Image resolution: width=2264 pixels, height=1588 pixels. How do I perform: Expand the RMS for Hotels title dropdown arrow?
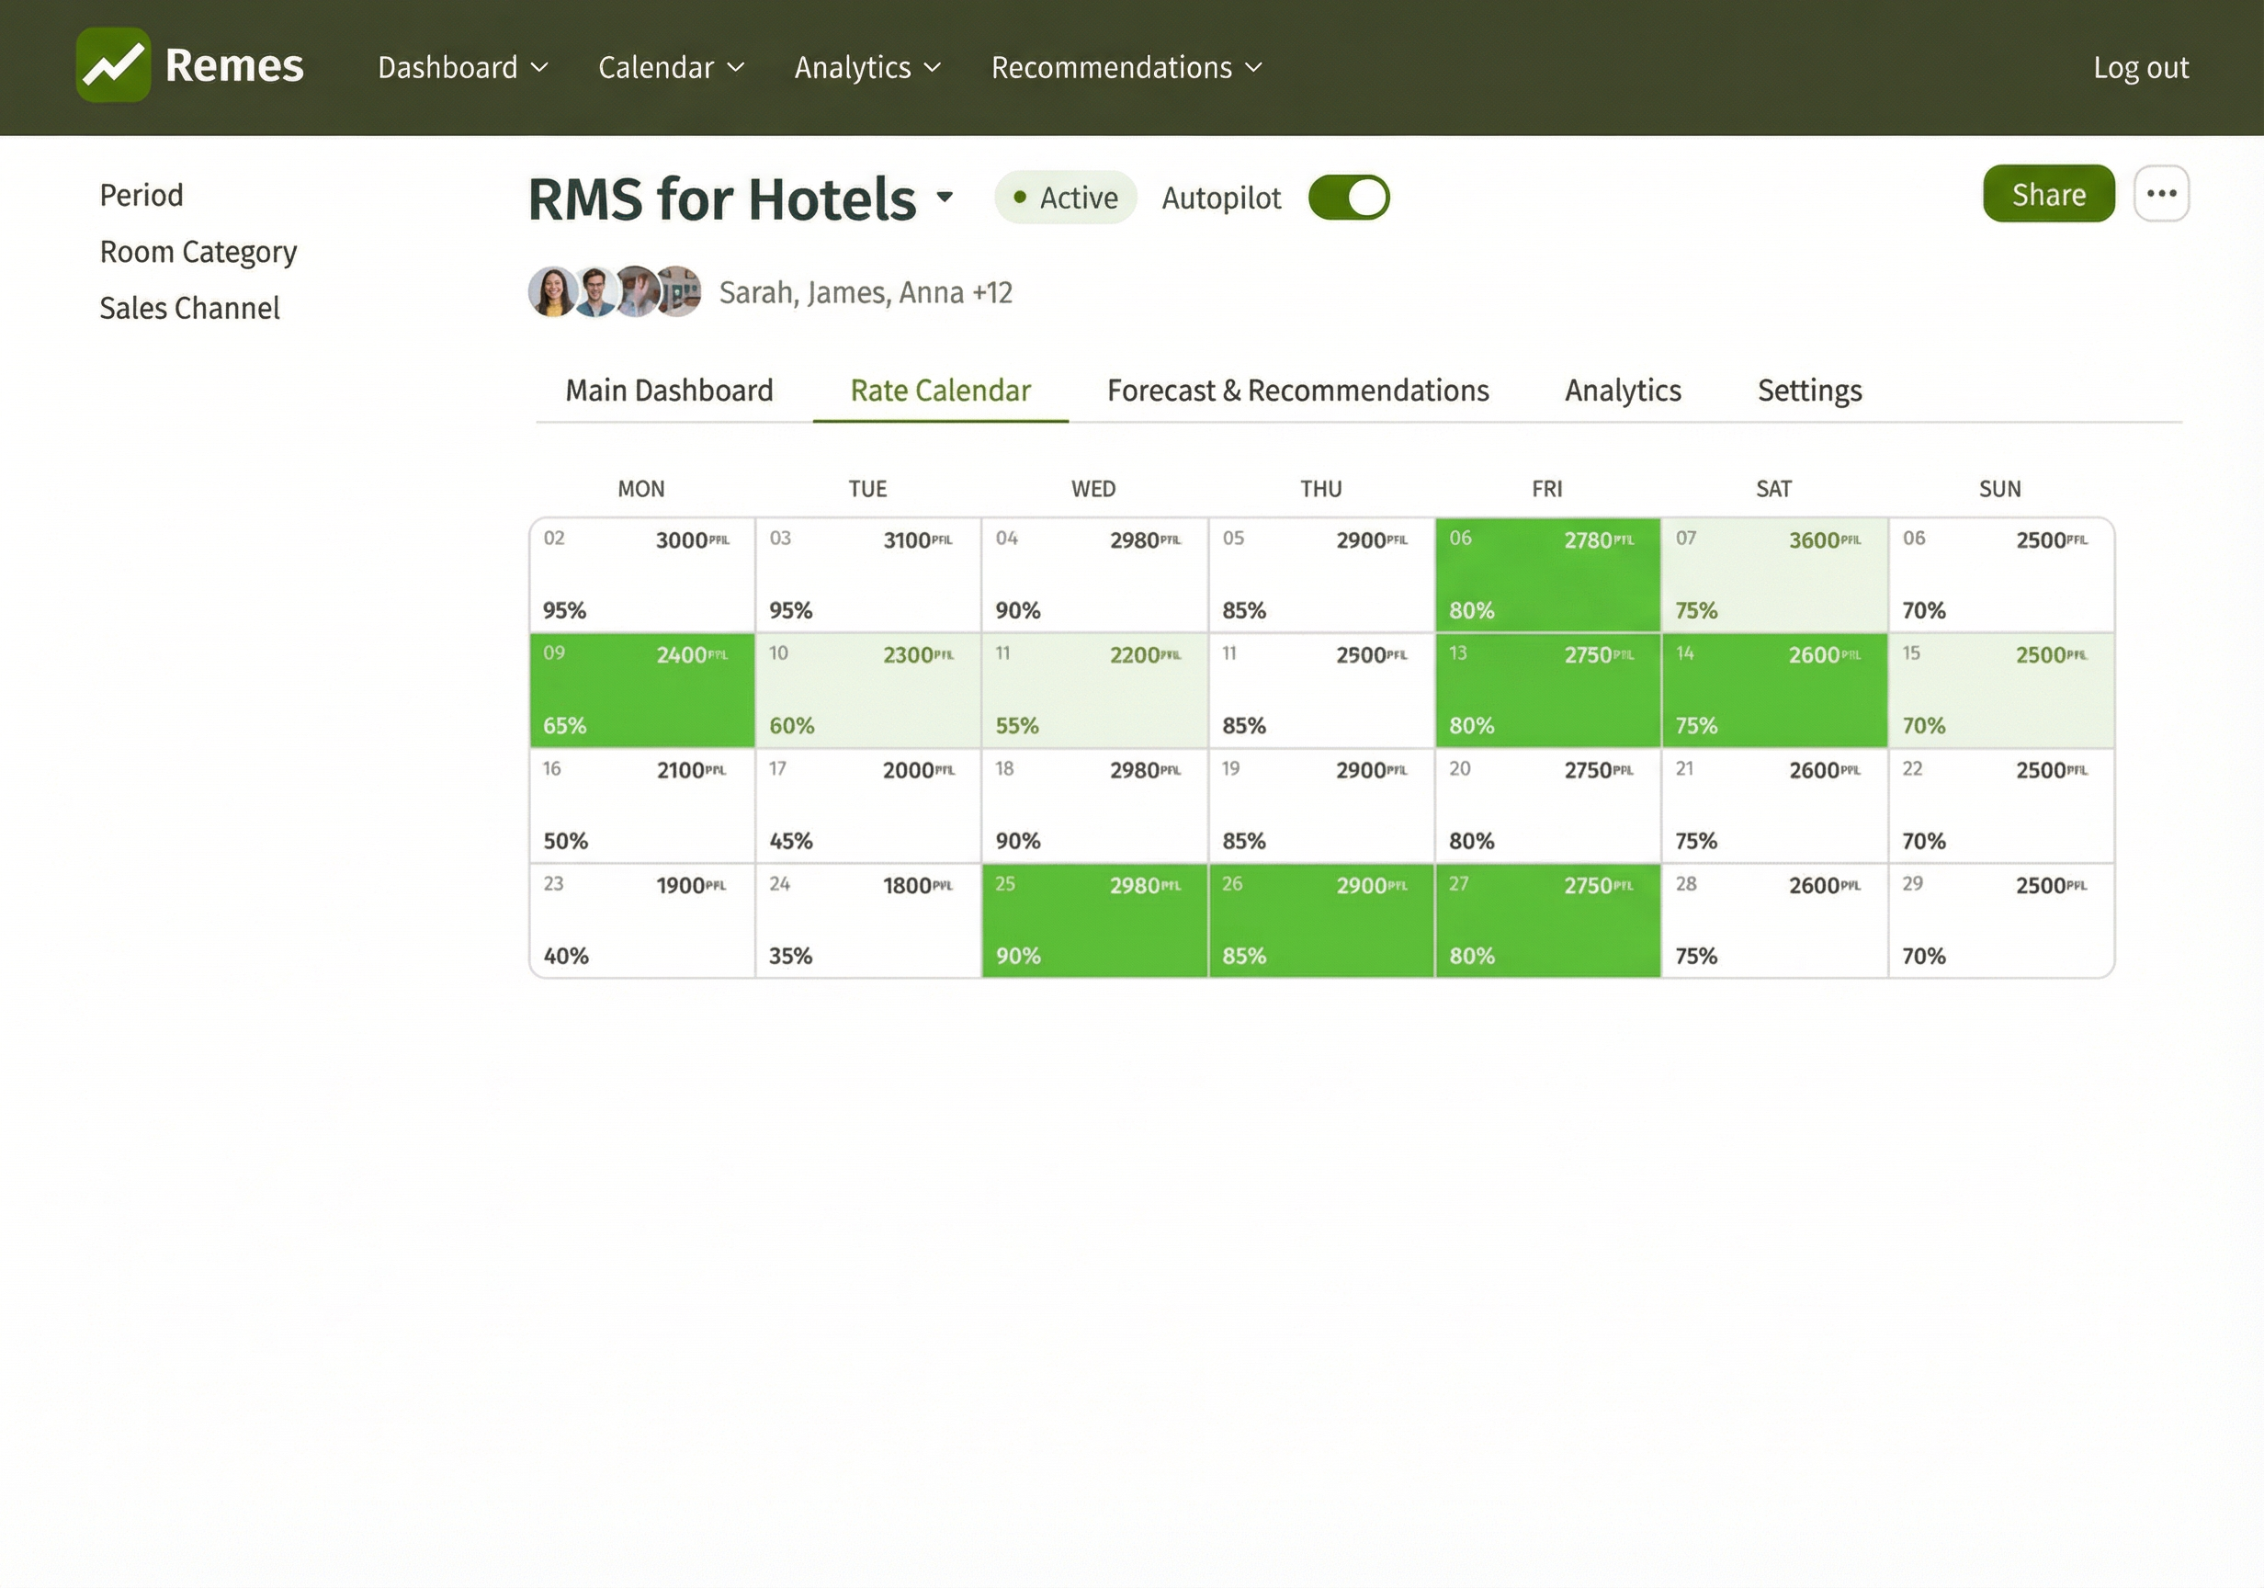click(x=945, y=198)
